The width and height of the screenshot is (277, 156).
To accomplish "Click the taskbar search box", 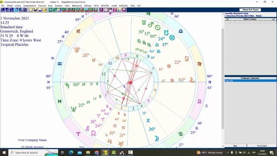I will [x=33, y=153].
